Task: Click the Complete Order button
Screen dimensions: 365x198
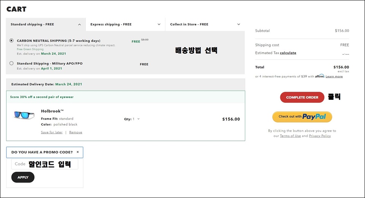Action: pos(302,97)
